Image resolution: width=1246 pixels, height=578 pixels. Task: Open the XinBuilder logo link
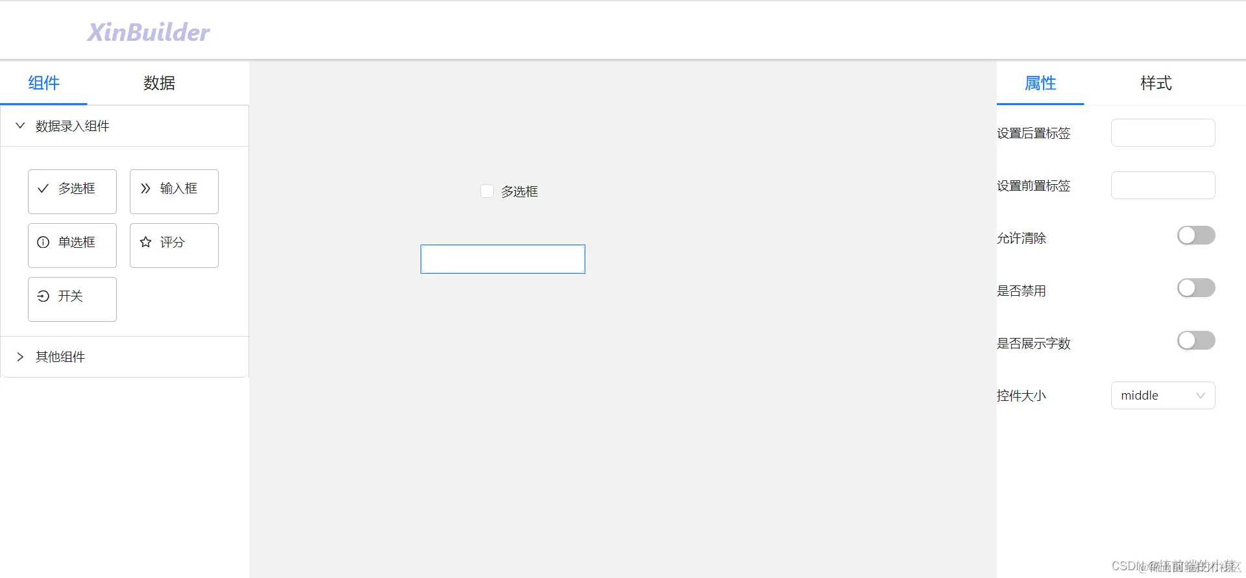pyautogui.click(x=149, y=32)
